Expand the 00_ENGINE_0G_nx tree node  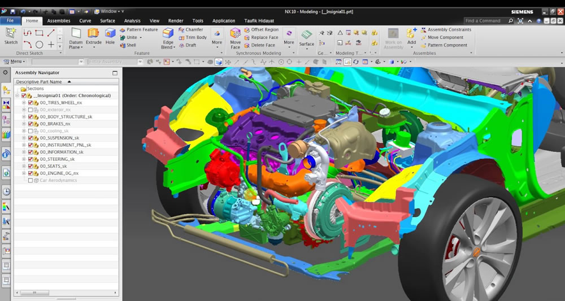[24, 173]
